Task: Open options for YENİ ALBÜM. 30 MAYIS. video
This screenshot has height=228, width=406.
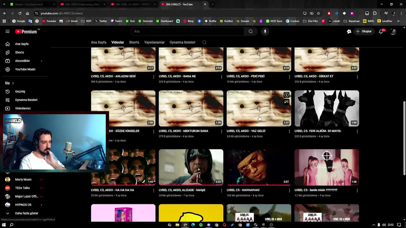Action: 357,131
